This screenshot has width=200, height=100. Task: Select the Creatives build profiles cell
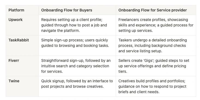[156, 86]
